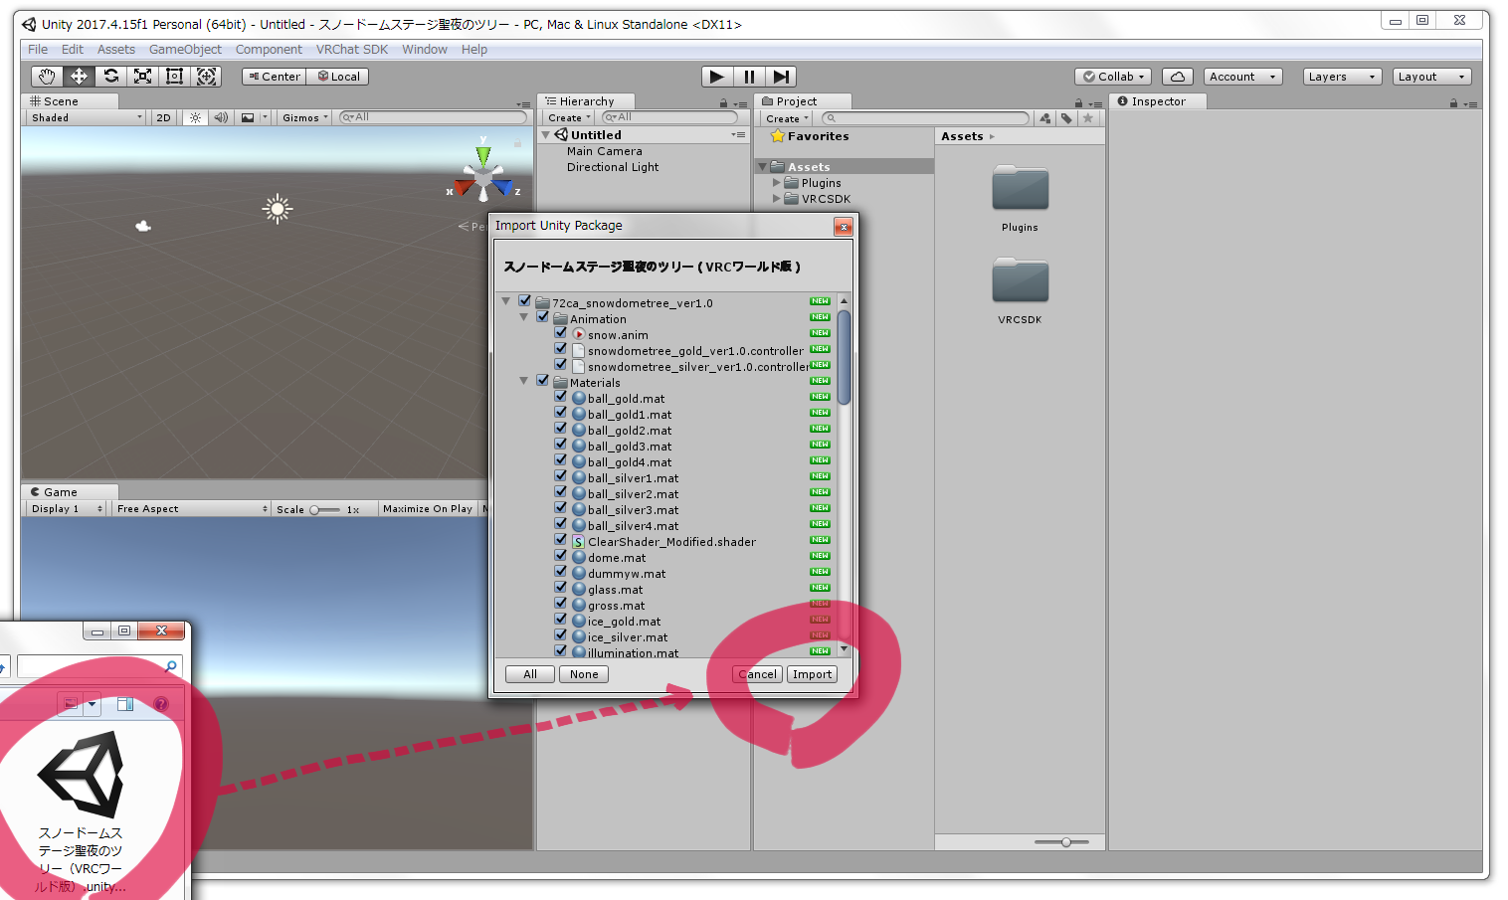Click search by label icon in Project
Screen dimensions: 1508x900
1066,118
